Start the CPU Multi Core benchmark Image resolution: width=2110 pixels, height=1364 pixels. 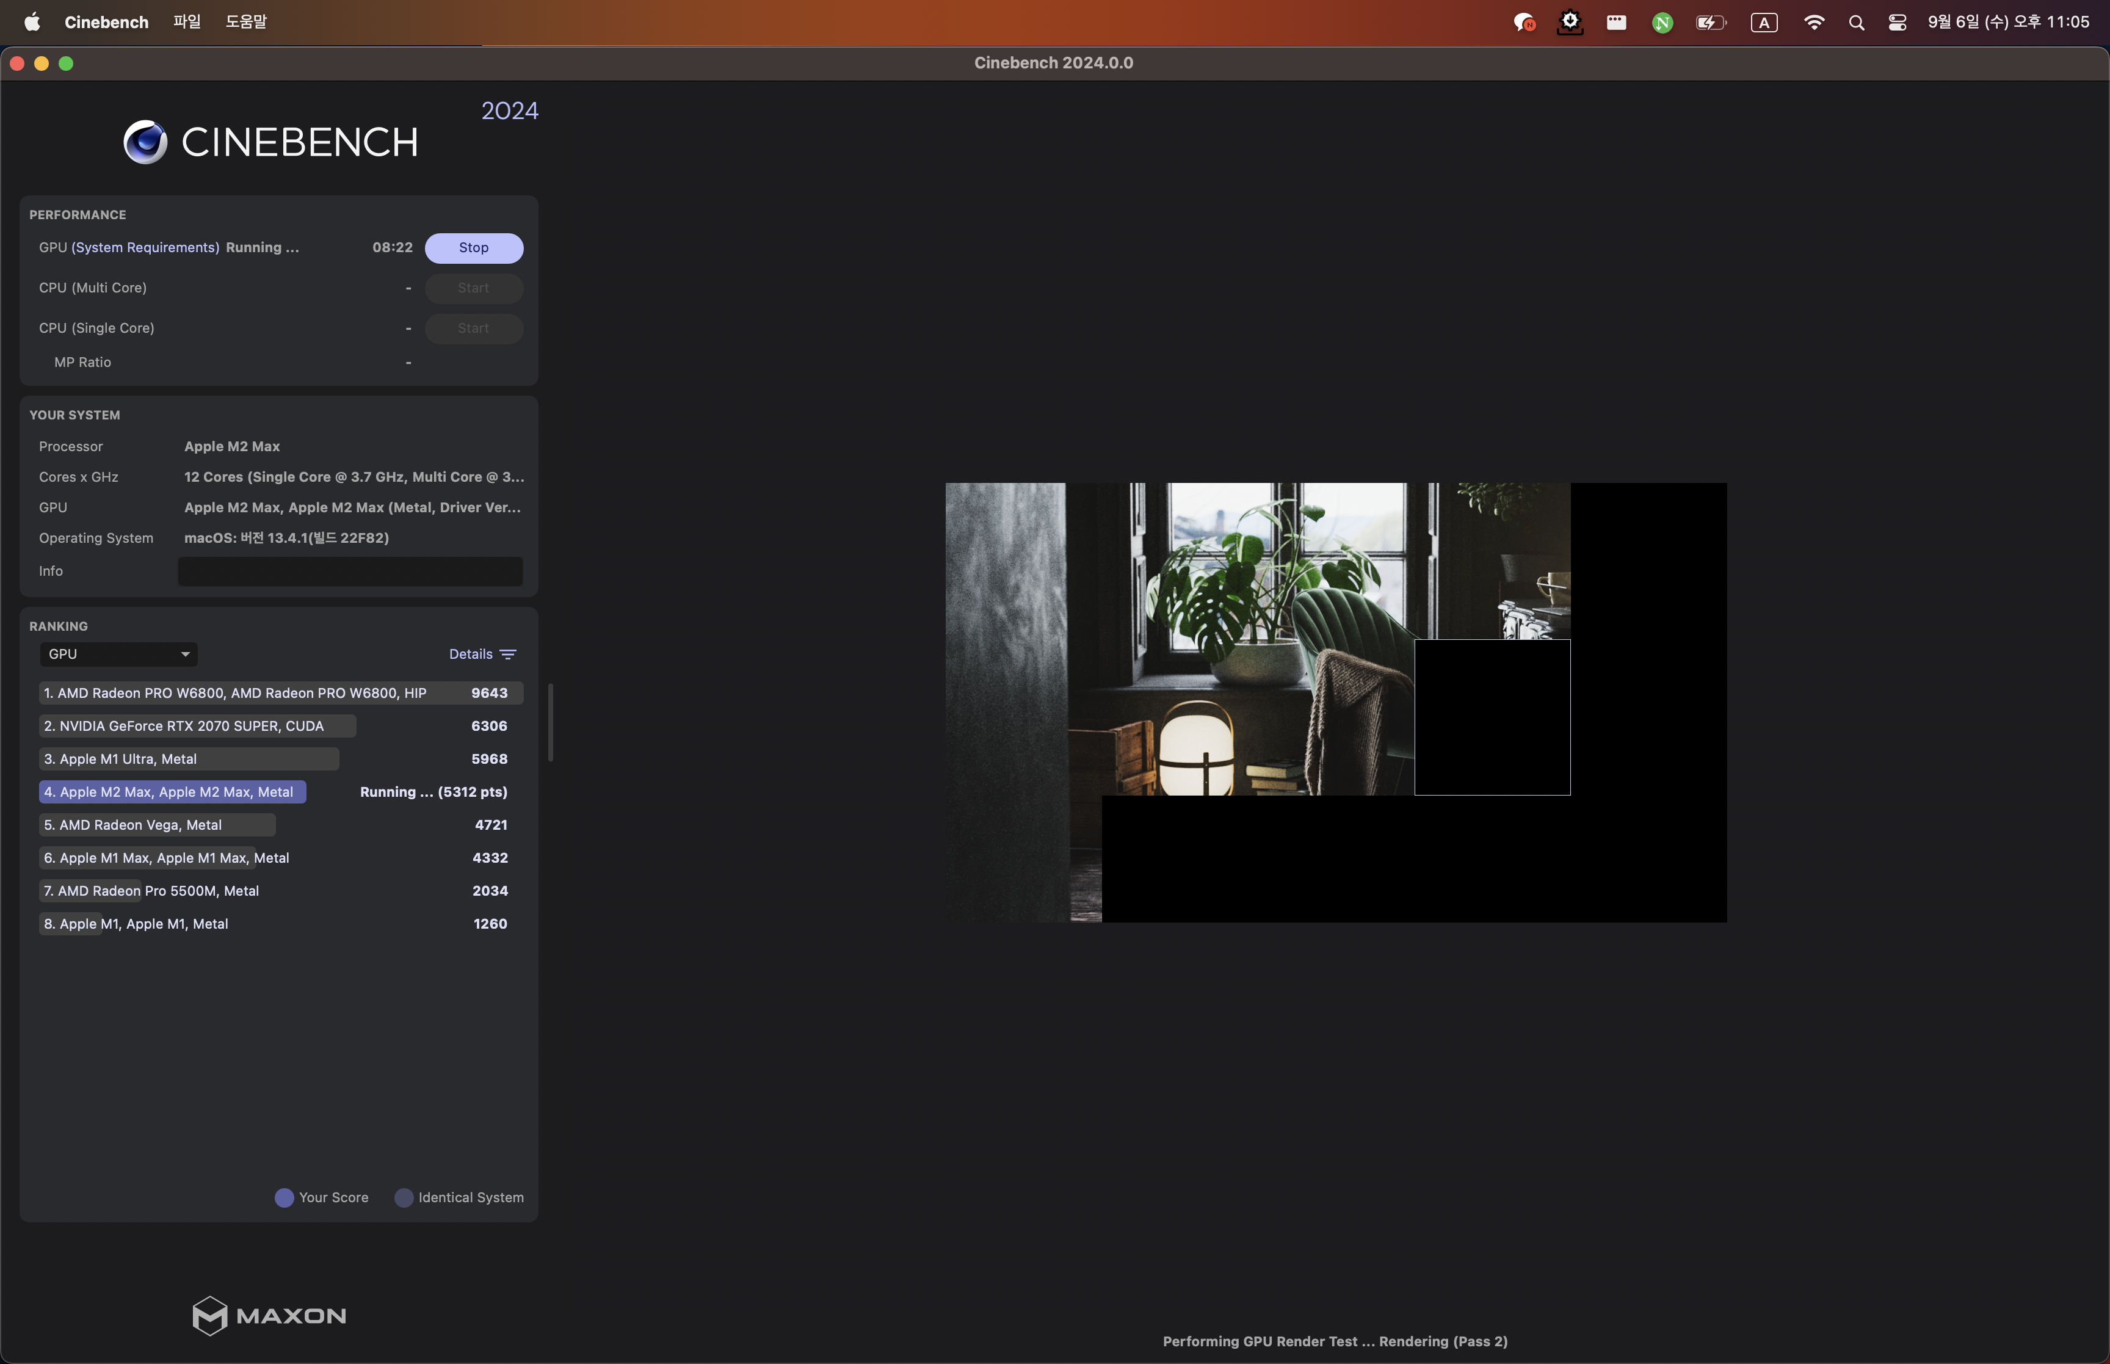[474, 288]
